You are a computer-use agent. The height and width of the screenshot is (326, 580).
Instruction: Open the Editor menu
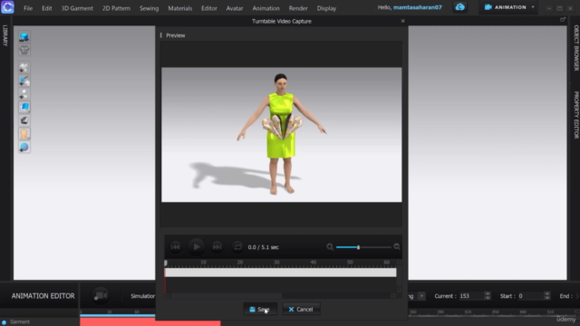point(209,8)
